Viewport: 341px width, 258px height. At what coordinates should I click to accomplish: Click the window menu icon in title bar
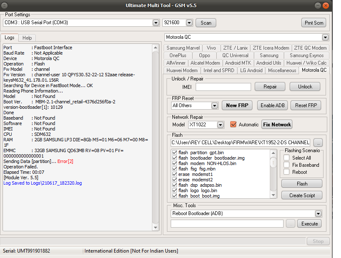4,5
